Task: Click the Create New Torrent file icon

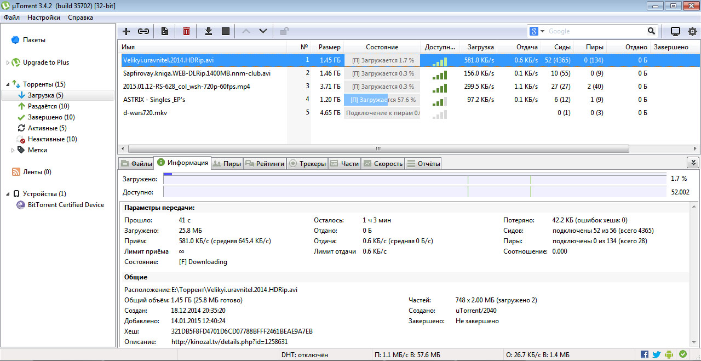Action: [164, 31]
